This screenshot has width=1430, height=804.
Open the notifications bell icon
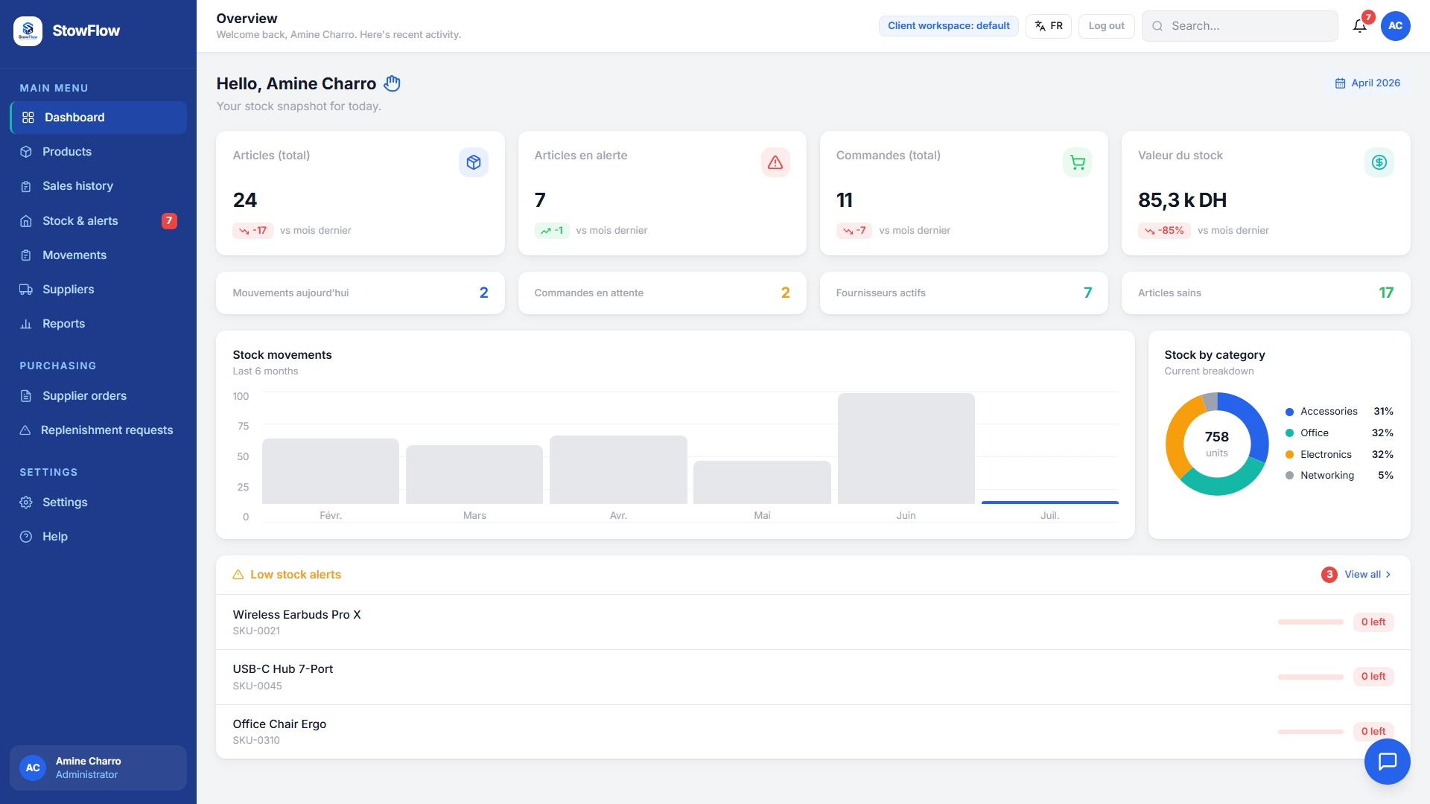1359,26
